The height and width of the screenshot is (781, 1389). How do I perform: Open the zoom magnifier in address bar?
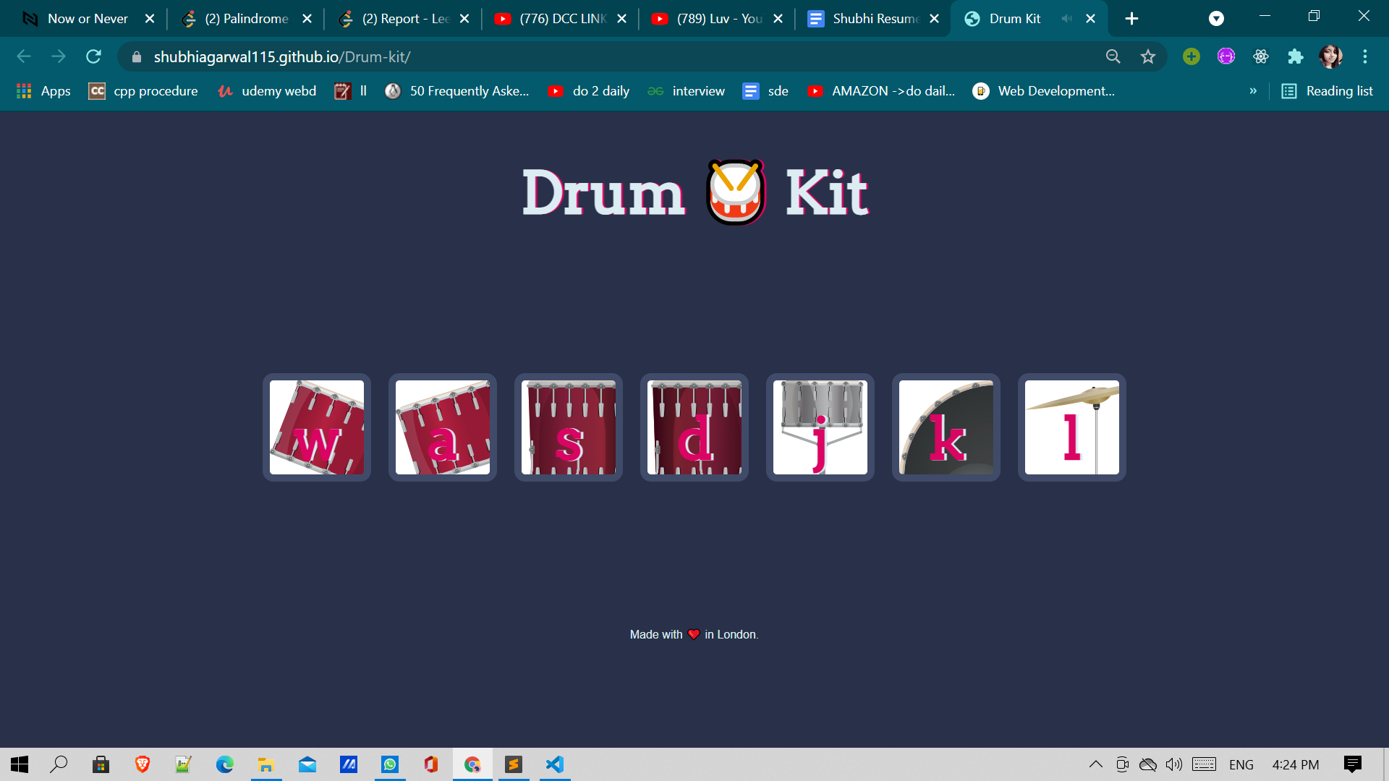click(x=1113, y=56)
